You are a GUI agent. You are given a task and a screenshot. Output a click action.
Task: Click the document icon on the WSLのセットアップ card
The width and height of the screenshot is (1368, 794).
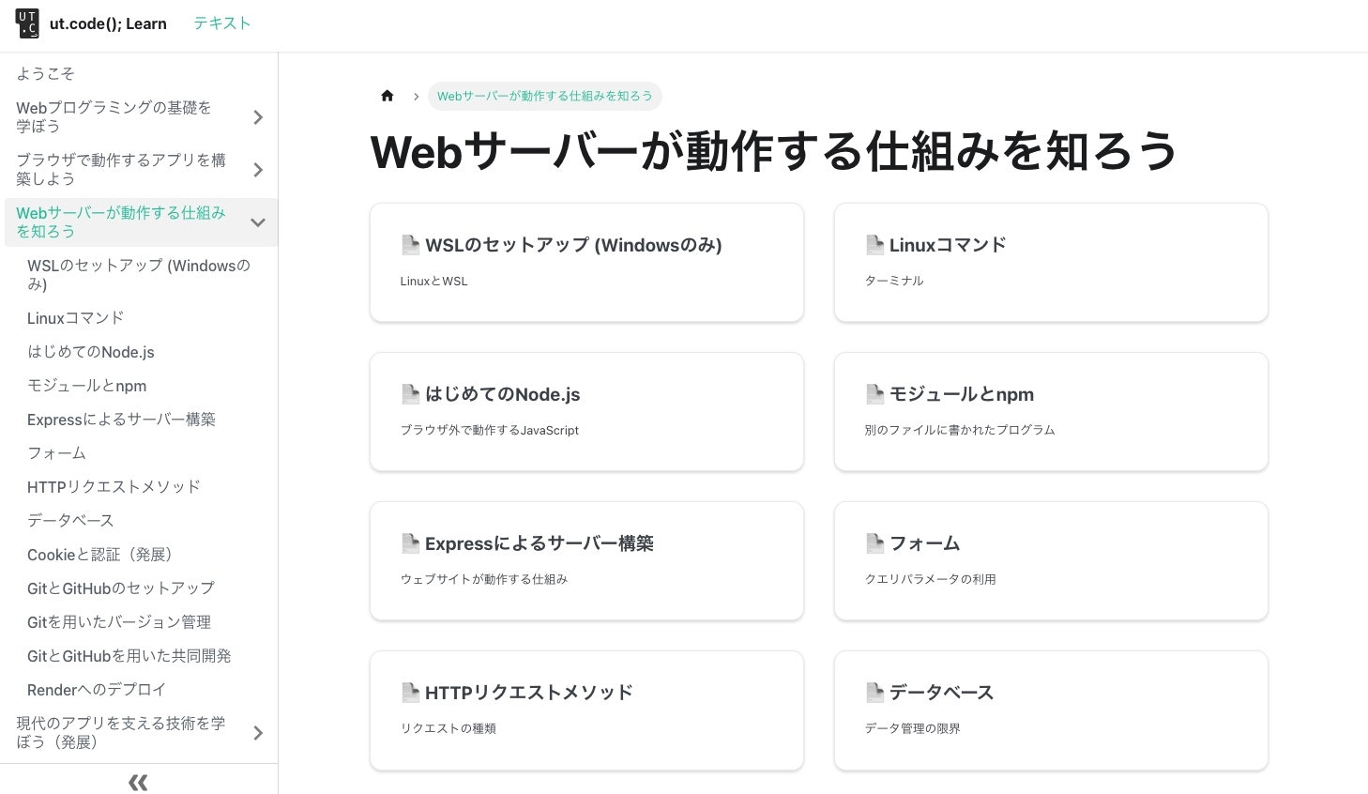pyautogui.click(x=411, y=245)
